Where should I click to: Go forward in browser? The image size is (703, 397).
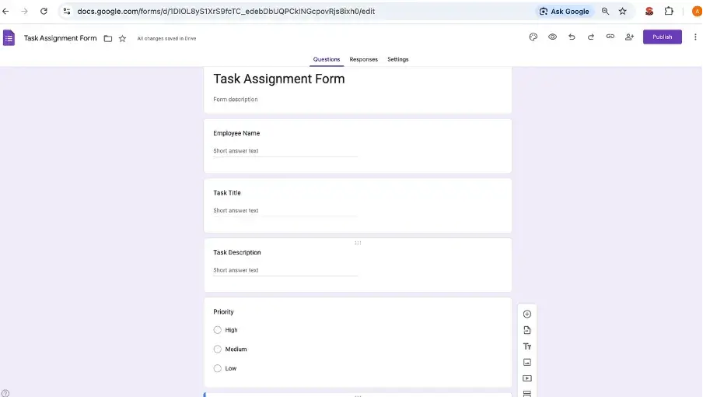(x=25, y=11)
